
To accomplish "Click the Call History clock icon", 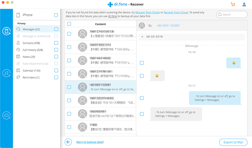I will [x=18, y=50].
